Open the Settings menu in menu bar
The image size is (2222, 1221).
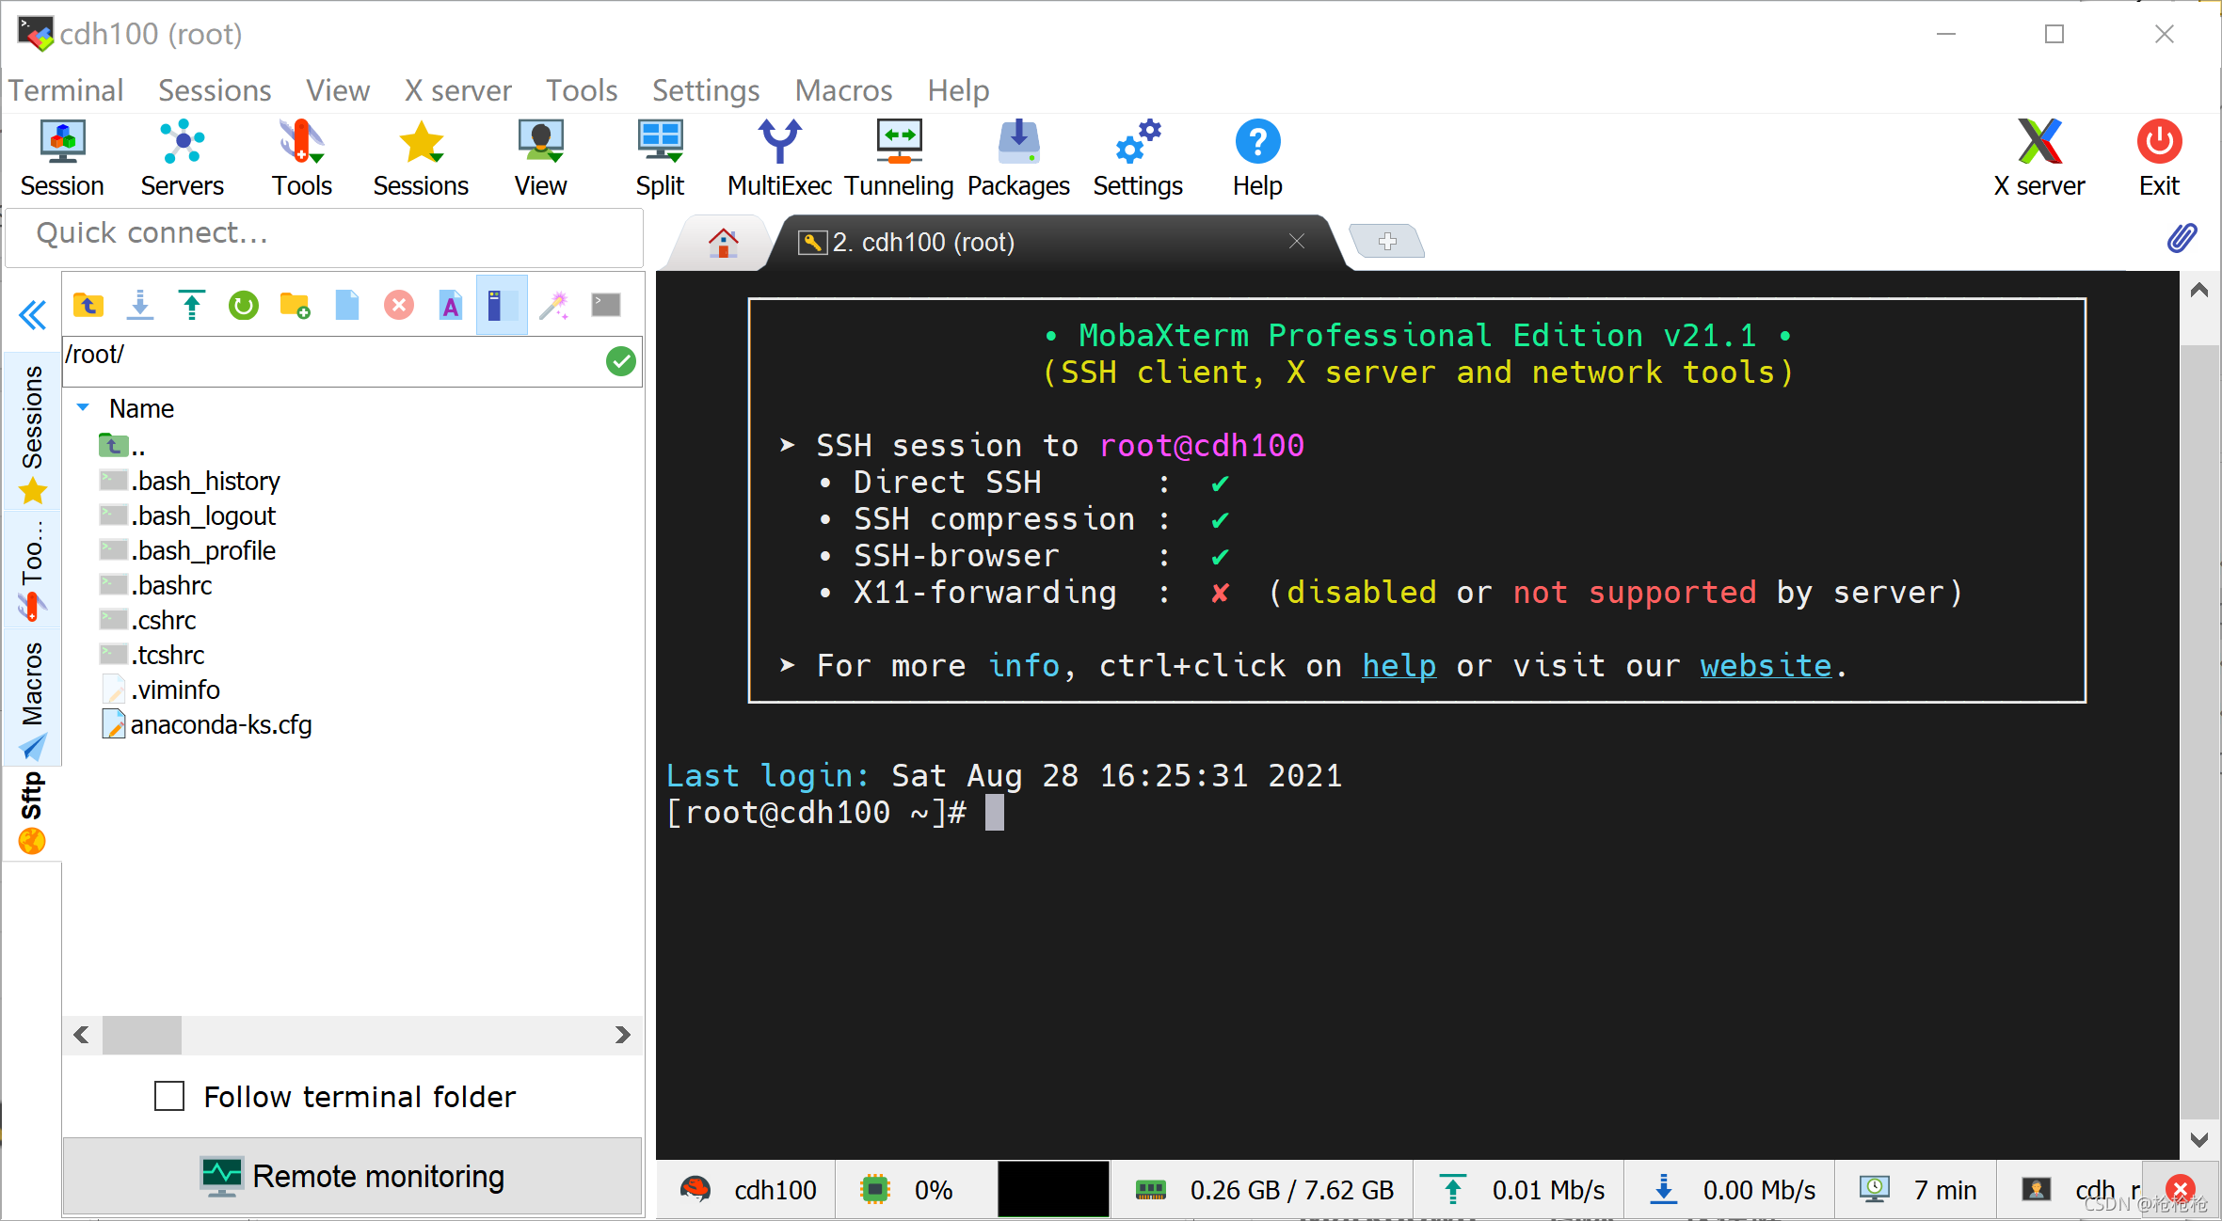coord(706,90)
